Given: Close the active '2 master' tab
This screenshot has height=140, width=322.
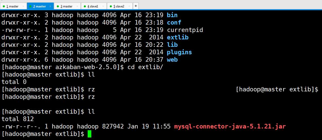Looking at the screenshot, I should pos(50,6).
